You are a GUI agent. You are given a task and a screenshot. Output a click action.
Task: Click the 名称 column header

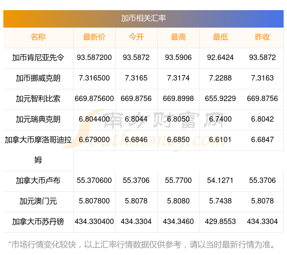[38, 37]
